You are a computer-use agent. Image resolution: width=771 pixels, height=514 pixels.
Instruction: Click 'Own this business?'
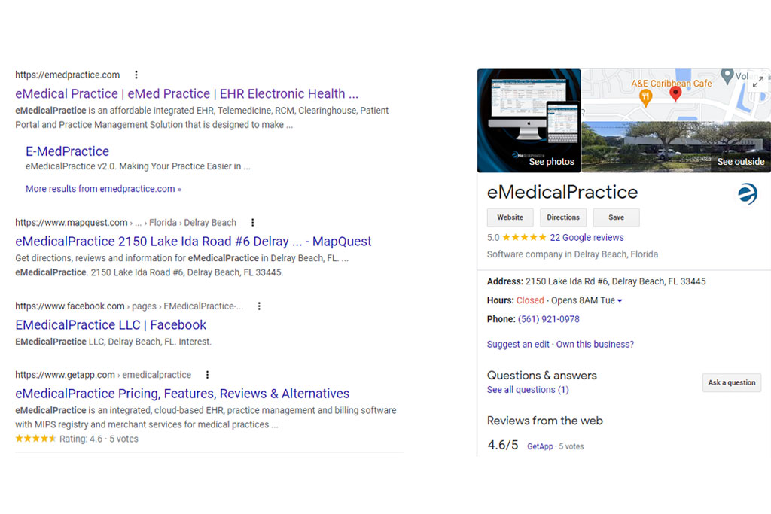594,344
